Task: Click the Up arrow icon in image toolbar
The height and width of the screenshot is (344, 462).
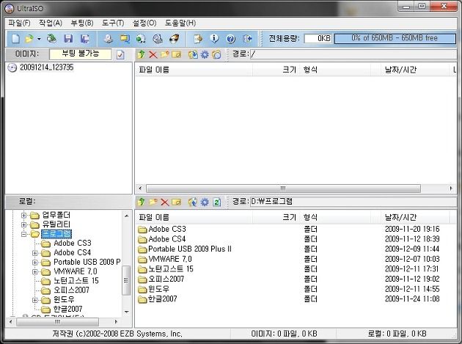Action: click(141, 54)
